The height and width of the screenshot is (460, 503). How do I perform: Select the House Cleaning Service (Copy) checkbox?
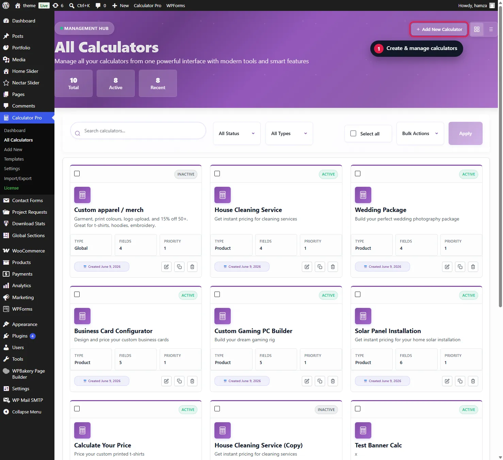pos(217,409)
